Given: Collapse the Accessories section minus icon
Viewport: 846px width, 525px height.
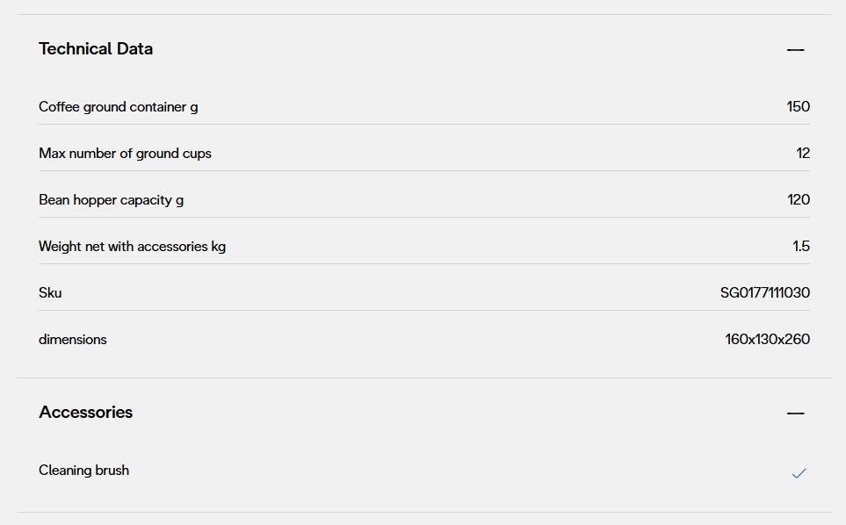Looking at the screenshot, I should click(795, 414).
